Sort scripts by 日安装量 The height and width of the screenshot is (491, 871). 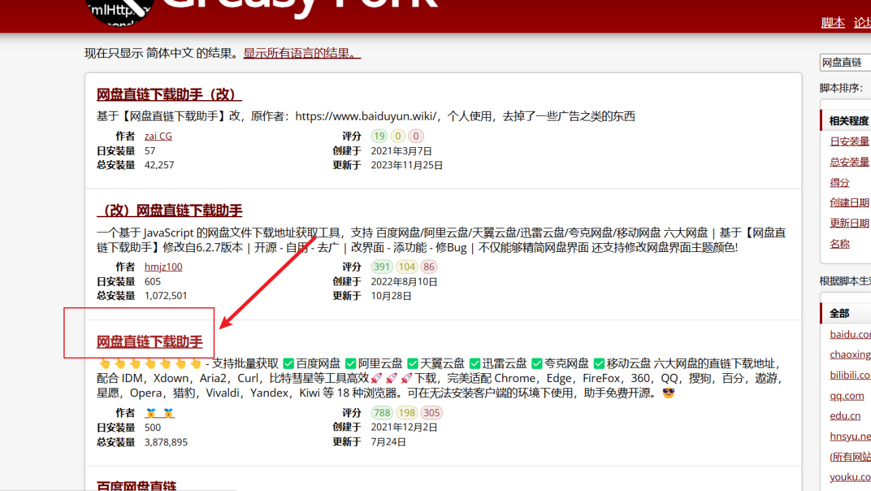pyautogui.click(x=849, y=141)
